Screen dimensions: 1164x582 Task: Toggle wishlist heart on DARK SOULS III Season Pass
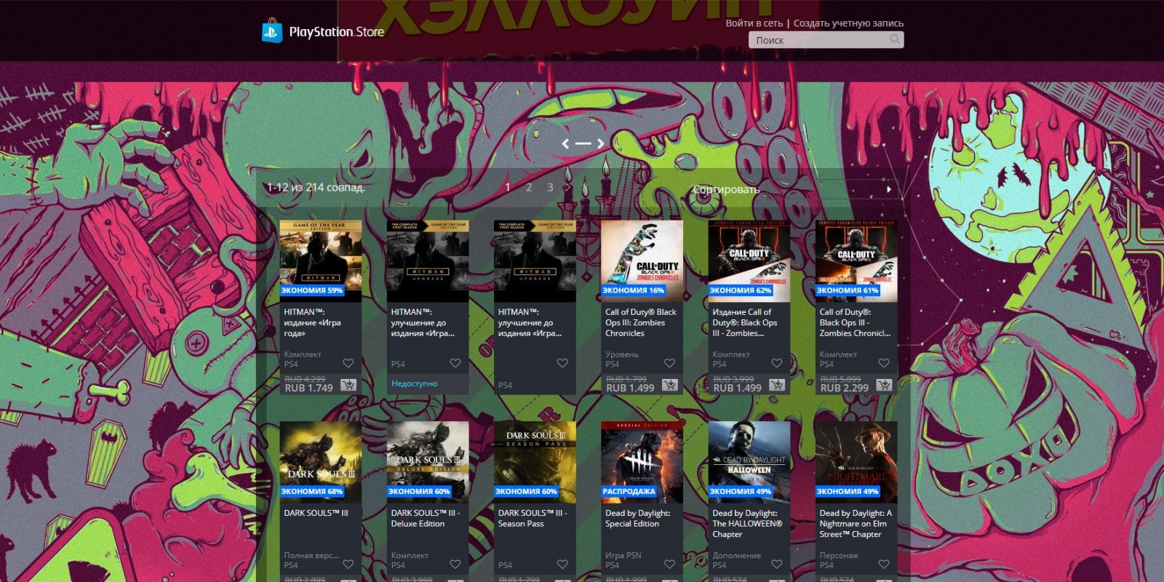pyautogui.click(x=562, y=564)
